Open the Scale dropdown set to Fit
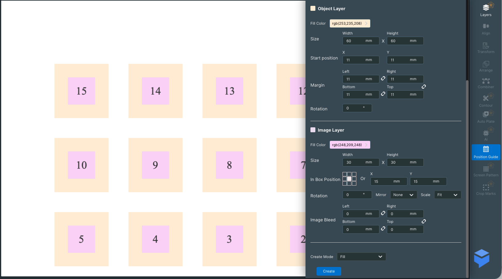Image resolution: width=502 pixels, height=279 pixels. pyautogui.click(x=447, y=195)
